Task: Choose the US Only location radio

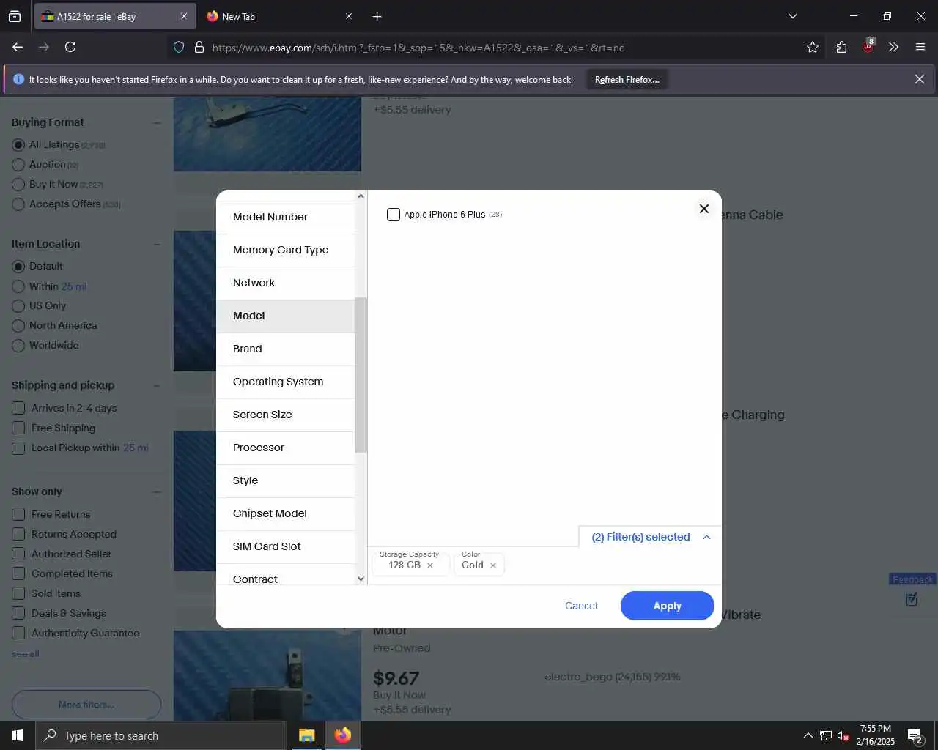Action: click(18, 306)
